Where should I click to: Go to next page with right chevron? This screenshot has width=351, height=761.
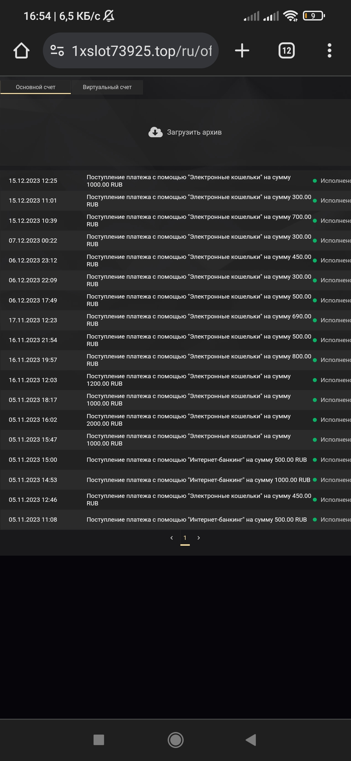tap(199, 538)
